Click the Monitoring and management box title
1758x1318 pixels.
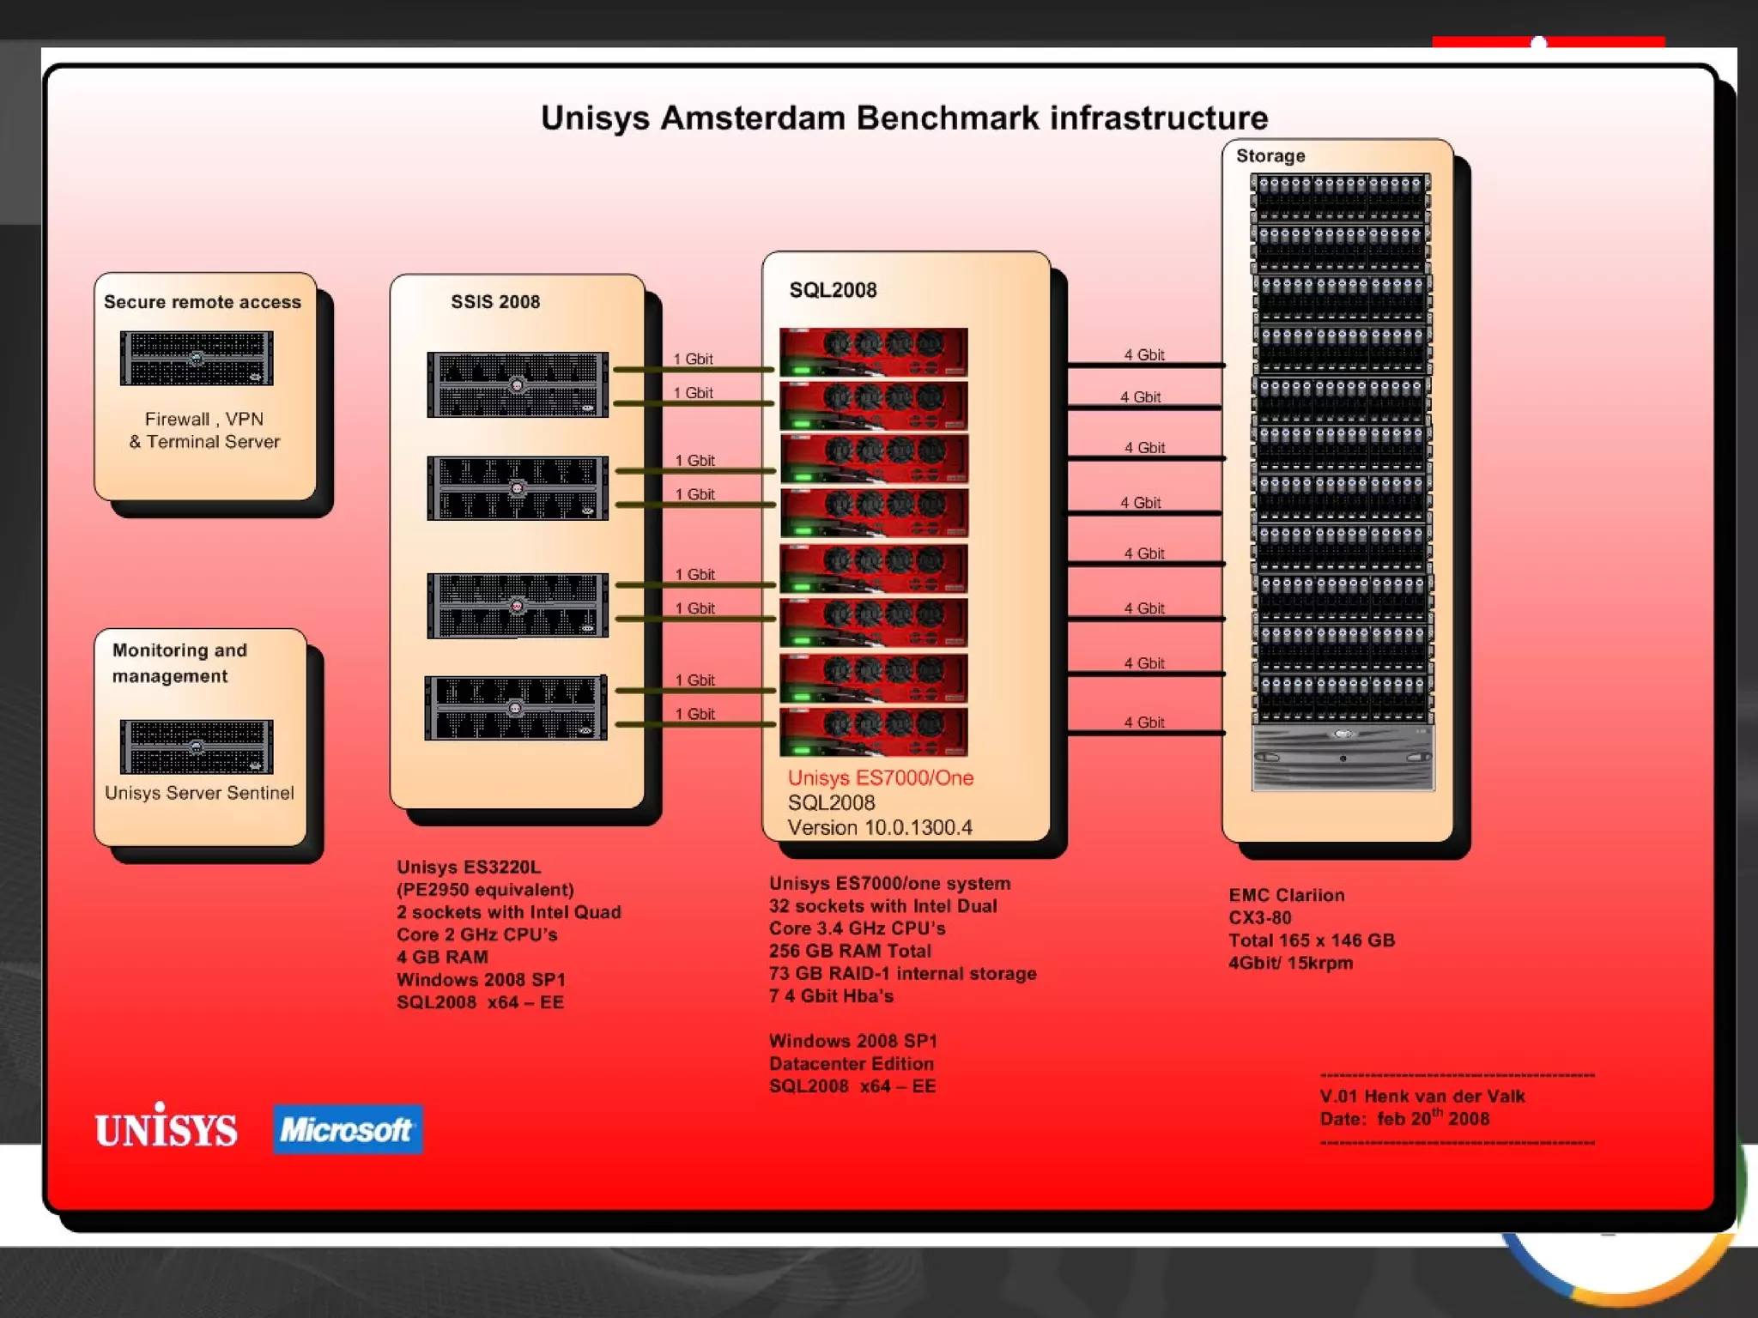pyautogui.click(x=179, y=662)
